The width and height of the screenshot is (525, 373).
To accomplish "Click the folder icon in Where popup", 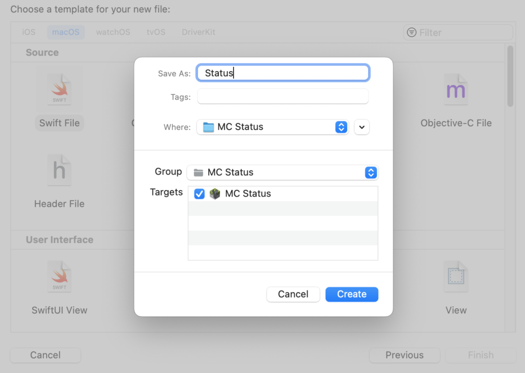I will point(208,127).
